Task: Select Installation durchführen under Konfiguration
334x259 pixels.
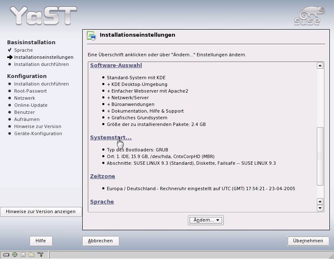Action: coord(41,84)
